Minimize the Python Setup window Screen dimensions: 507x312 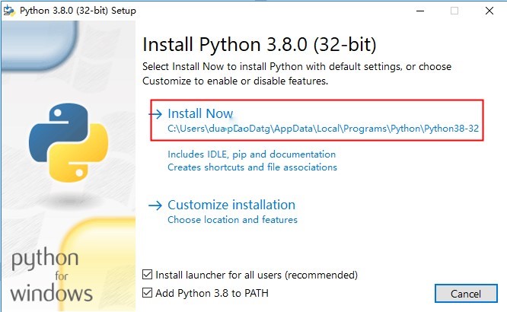tap(420, 11)
